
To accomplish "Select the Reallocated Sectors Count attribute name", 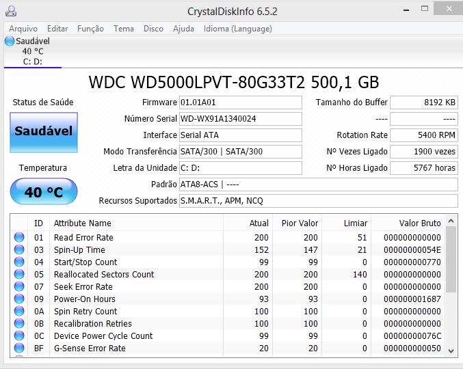I will tap(104, 274).
